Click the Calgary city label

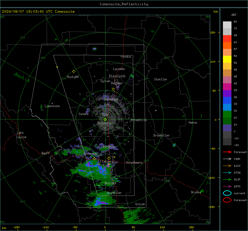click(x=107, y=162)
